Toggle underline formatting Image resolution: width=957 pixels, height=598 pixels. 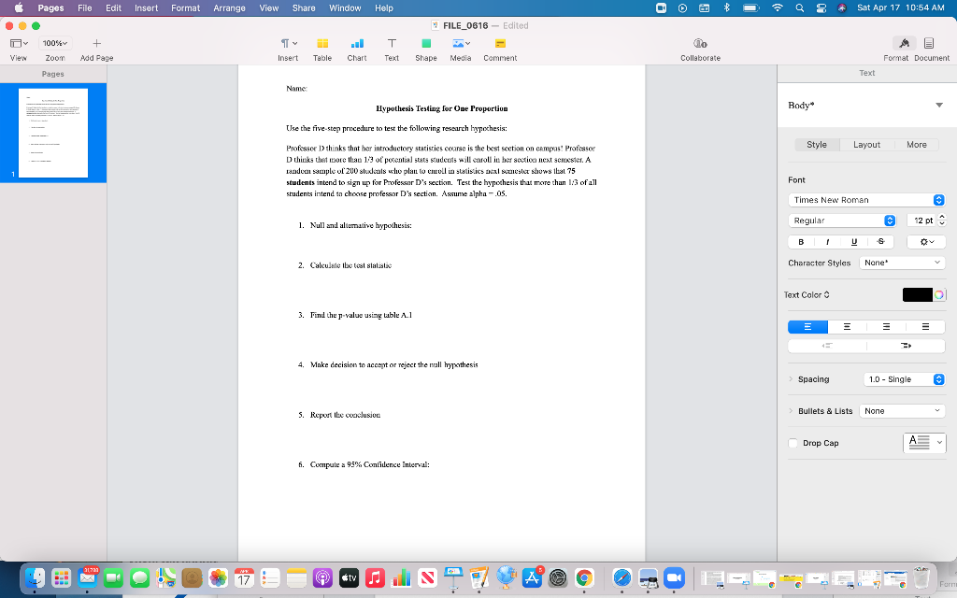tap(853, 241)
